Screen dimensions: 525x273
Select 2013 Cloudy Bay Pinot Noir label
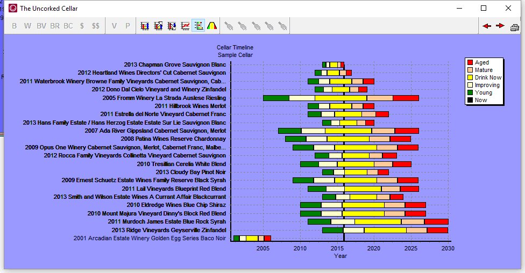pos(190,173)
